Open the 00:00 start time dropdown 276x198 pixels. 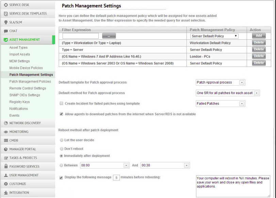click(x=105, y=165)
